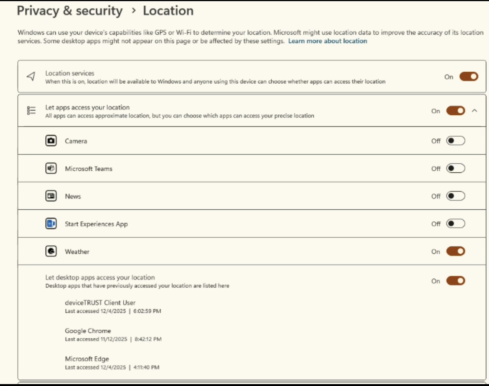The width and height of the screenshot is (489, 386).
Task: Click the app list icon beside Let apps access
Action: click(x=31, y=111)
